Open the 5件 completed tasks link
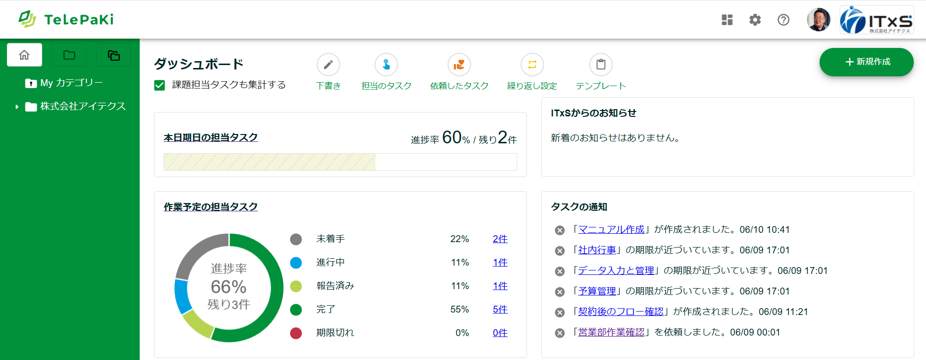 tap(500, 309)
